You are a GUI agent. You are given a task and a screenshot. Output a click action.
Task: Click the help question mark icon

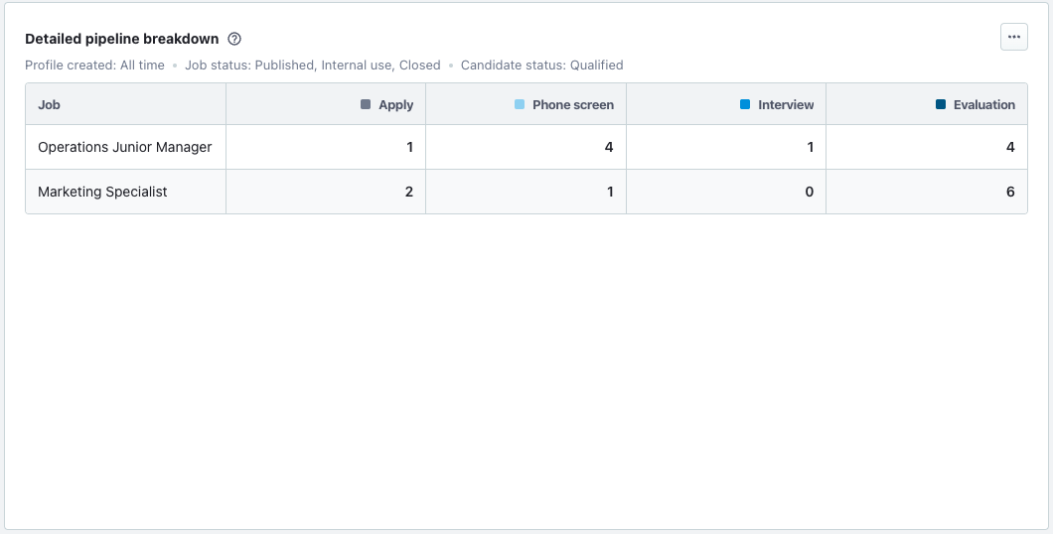[x=234, y=39]
